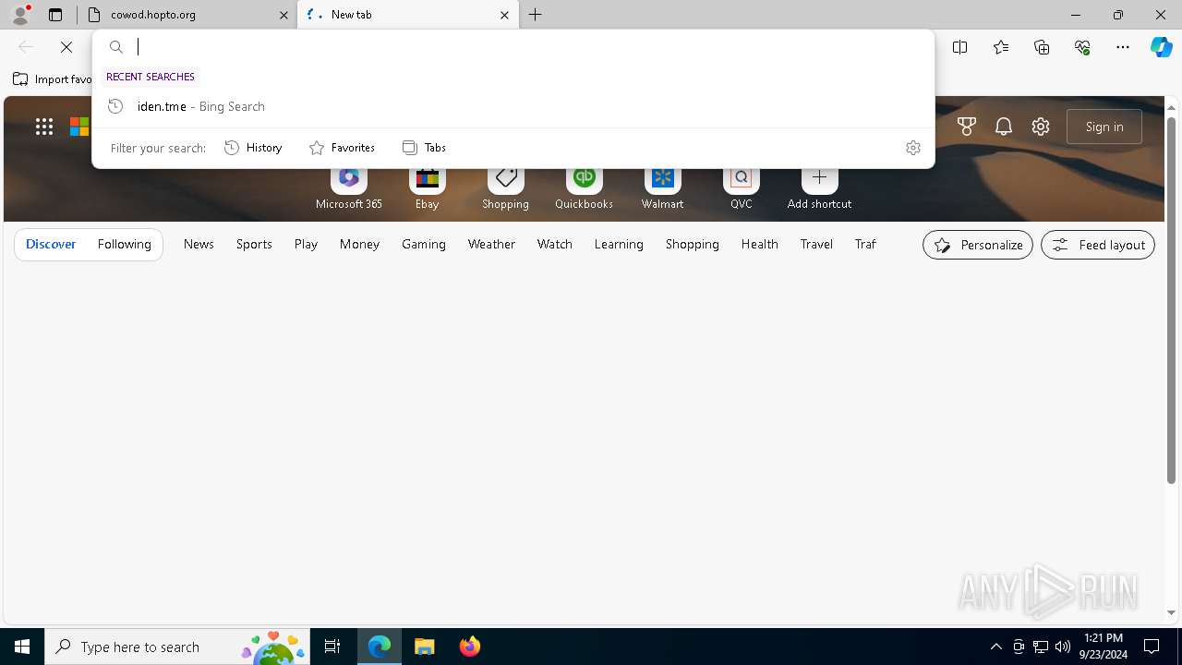Viewport: 1182px width, 665px height.
Task: Open Windows Start menu
Action: (22, 647)
